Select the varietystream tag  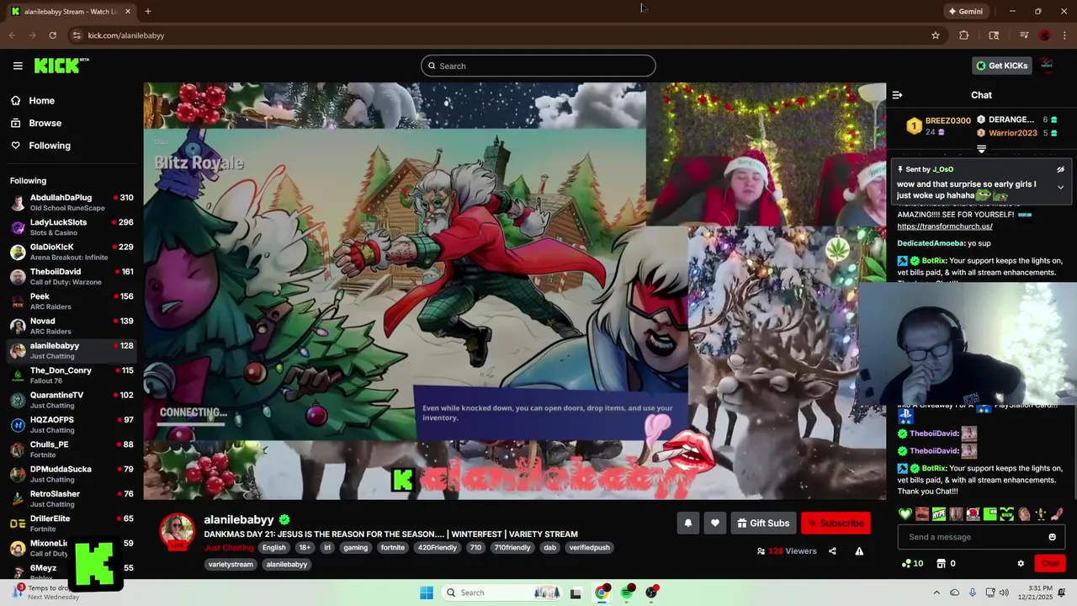231,565
